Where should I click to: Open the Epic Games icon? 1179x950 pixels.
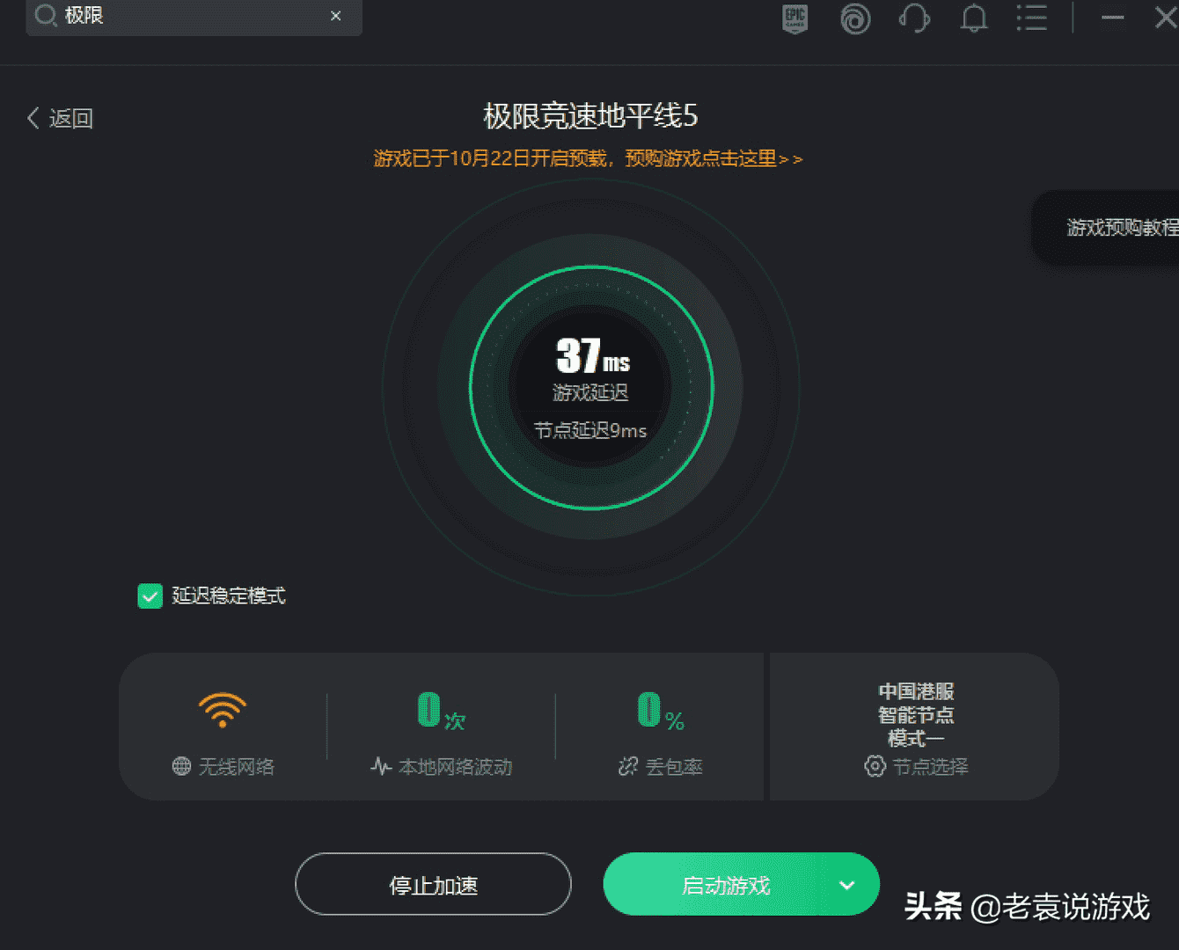coord(795,18)
